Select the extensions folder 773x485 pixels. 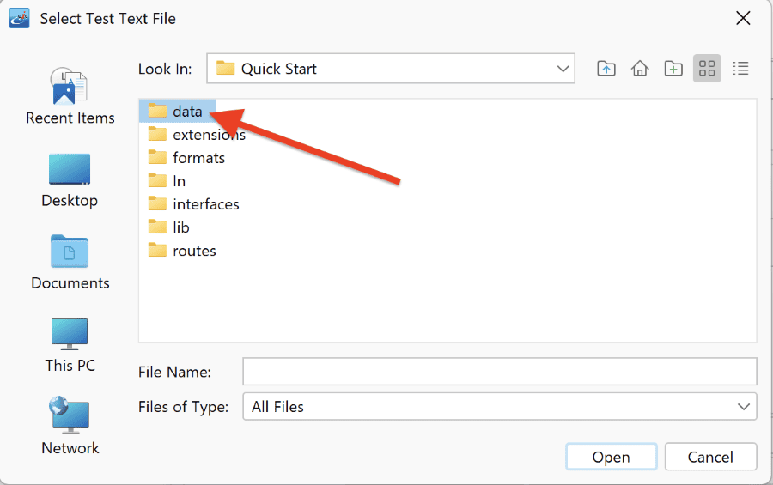coord(197,135)
